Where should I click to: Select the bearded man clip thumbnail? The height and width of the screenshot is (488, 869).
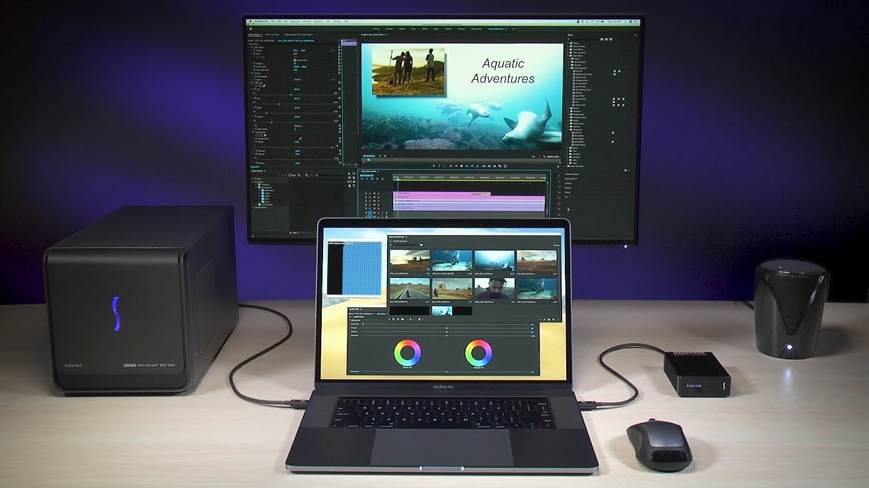click(493, 288)
